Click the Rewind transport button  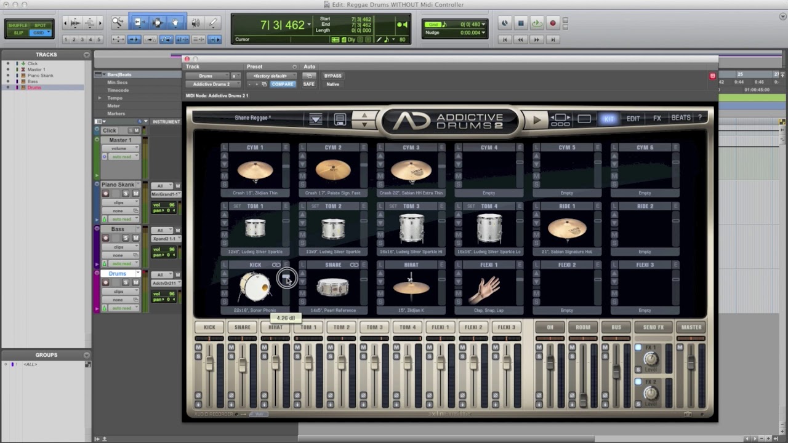521,39
